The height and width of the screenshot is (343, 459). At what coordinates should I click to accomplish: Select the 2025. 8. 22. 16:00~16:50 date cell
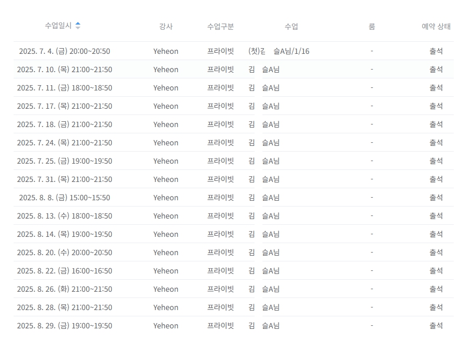click(x=64, y=271)
